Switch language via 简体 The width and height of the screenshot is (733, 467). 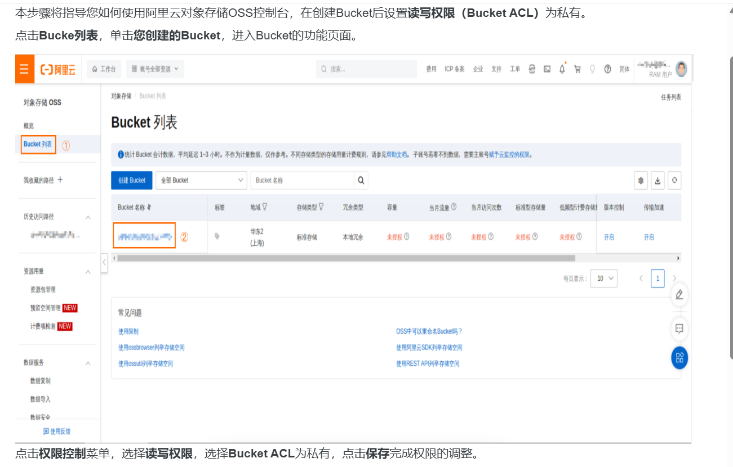coord(624,69)
